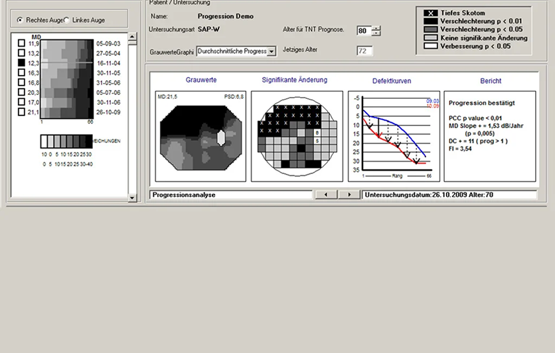
Task: Select the Rechtes Auge radio button
Action: tap(20, 20)
